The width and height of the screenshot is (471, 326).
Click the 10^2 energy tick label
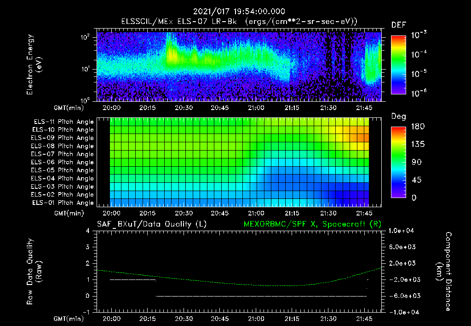pos(85,37)
